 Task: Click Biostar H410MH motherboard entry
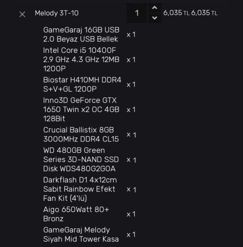(x=82, y=84)
